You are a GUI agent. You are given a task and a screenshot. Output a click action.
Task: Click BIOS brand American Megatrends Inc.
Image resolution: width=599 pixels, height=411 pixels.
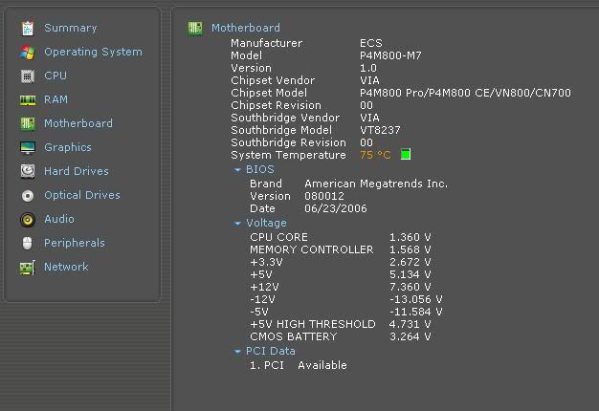(376, 184)
